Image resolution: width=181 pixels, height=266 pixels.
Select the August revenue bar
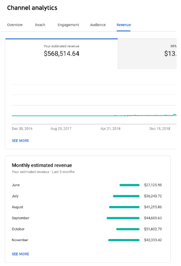click(124, 207)
